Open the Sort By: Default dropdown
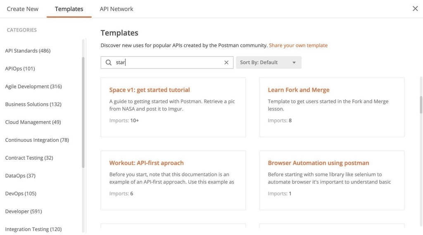423x235 pixels. (x=269, y=62)
